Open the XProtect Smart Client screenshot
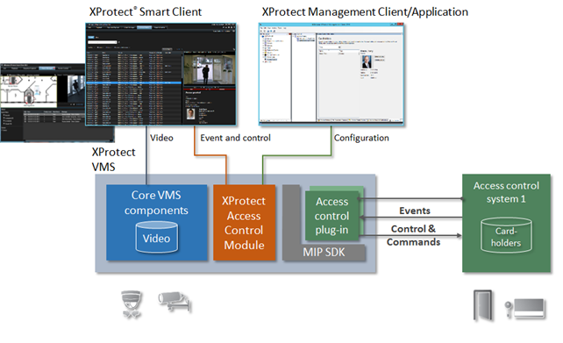 pos(160,75)
